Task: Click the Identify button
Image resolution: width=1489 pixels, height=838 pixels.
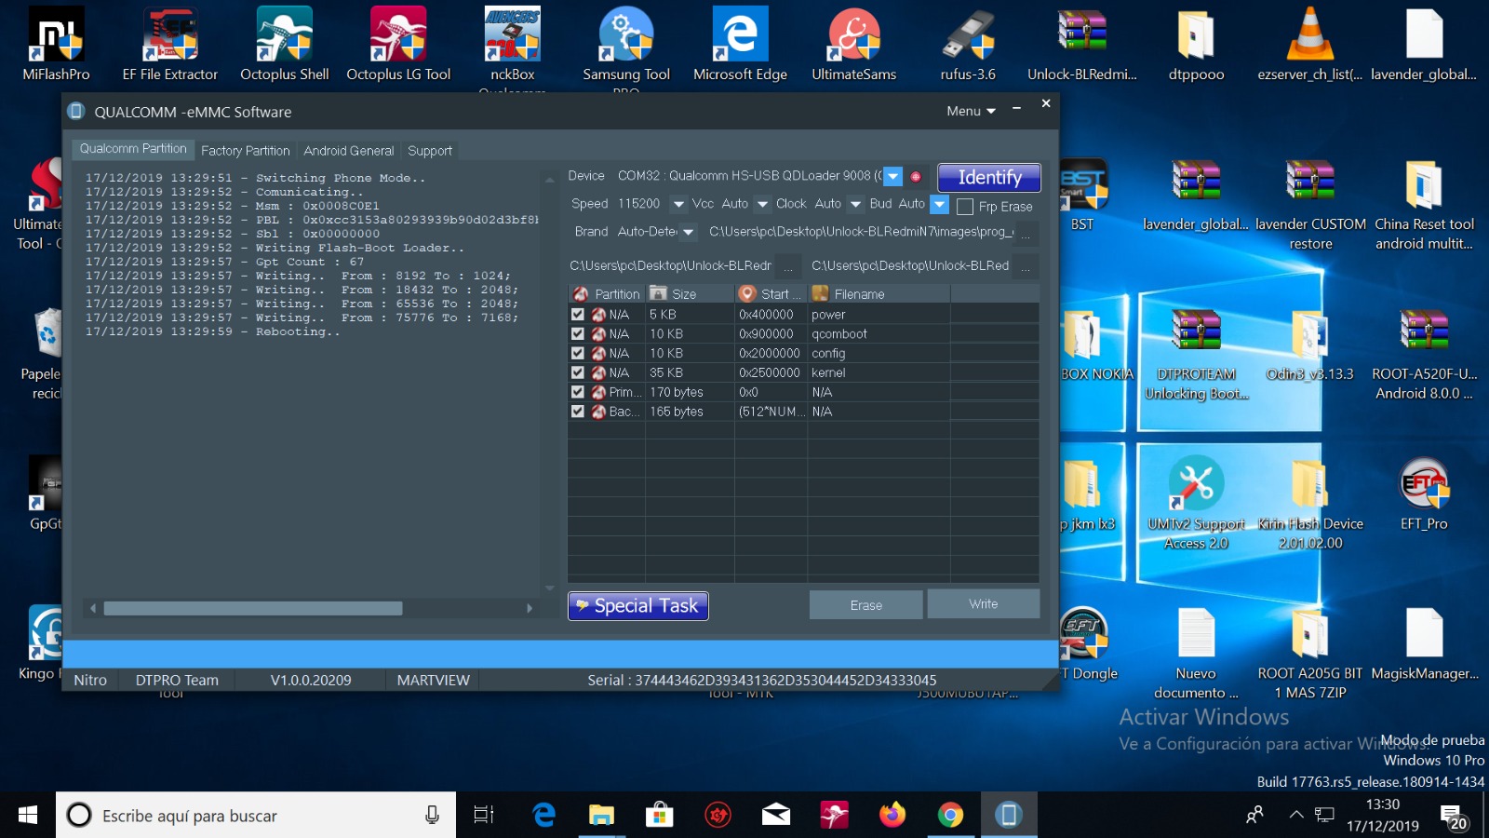Action: coord(988,177)
